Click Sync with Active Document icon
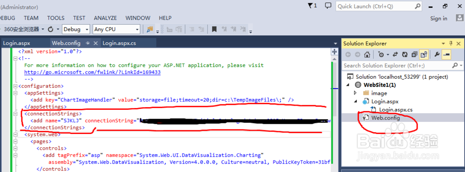 point(395,54)
